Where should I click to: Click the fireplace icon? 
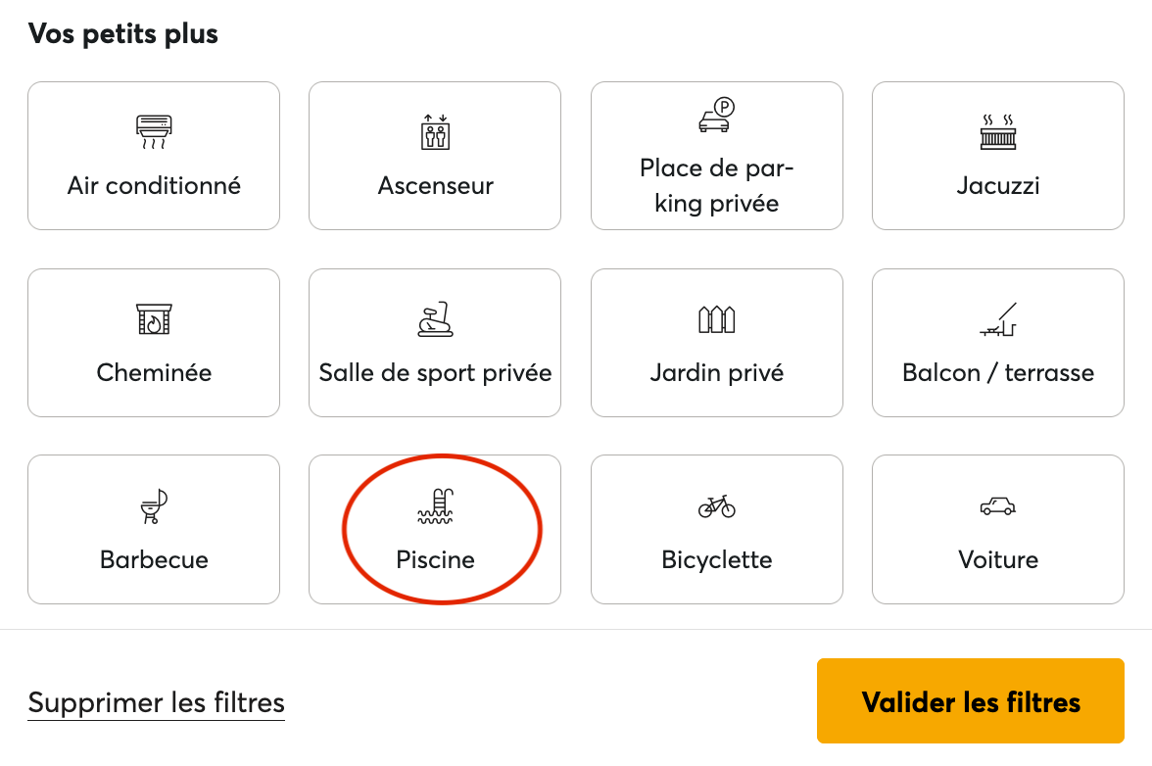(x=154, y=319)
